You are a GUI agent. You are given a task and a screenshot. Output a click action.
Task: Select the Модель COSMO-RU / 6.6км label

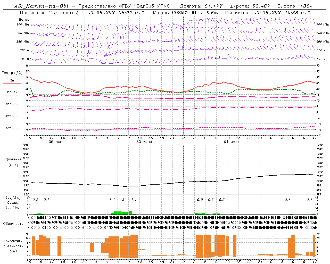point(186,13)
